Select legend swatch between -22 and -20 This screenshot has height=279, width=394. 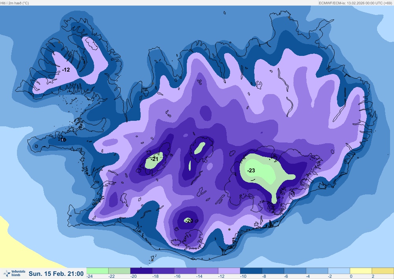(x=119, y=271)
